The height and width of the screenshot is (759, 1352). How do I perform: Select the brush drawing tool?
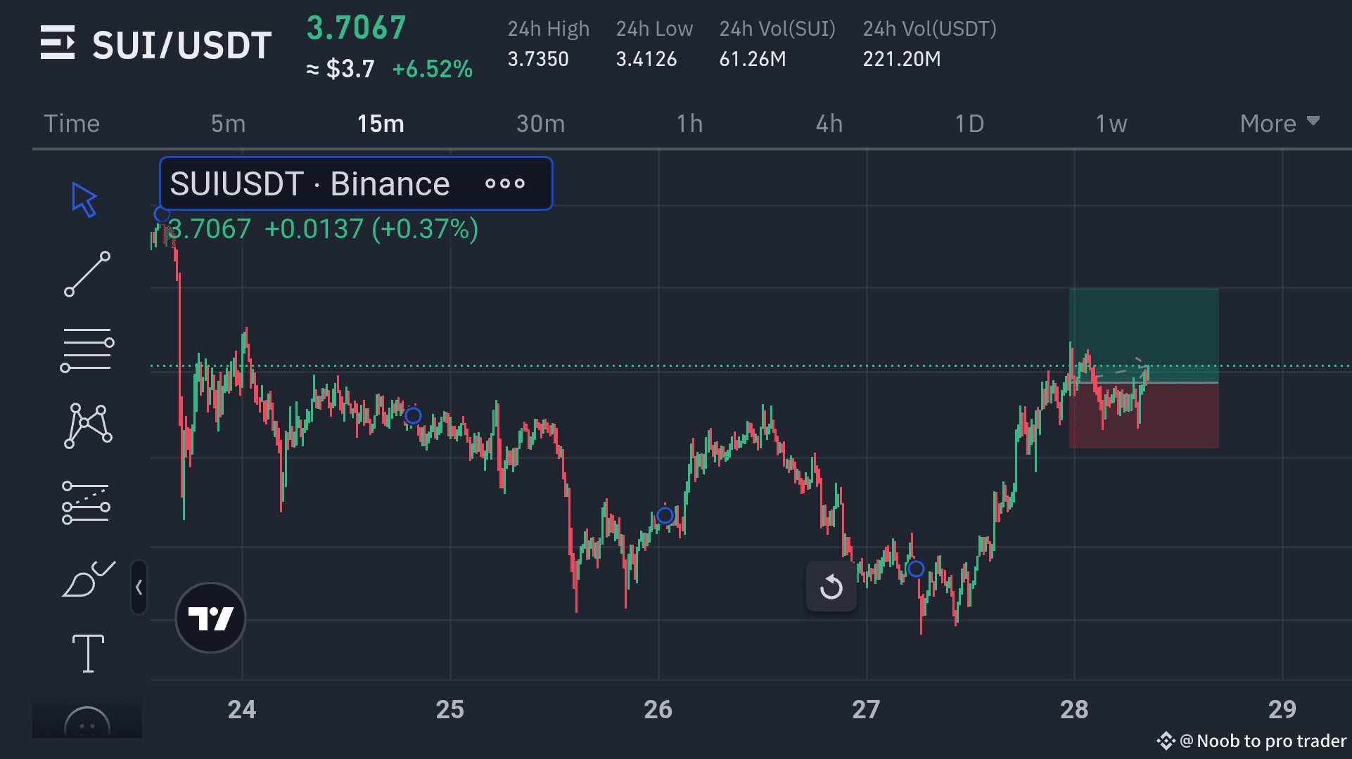tap(88, 579)
